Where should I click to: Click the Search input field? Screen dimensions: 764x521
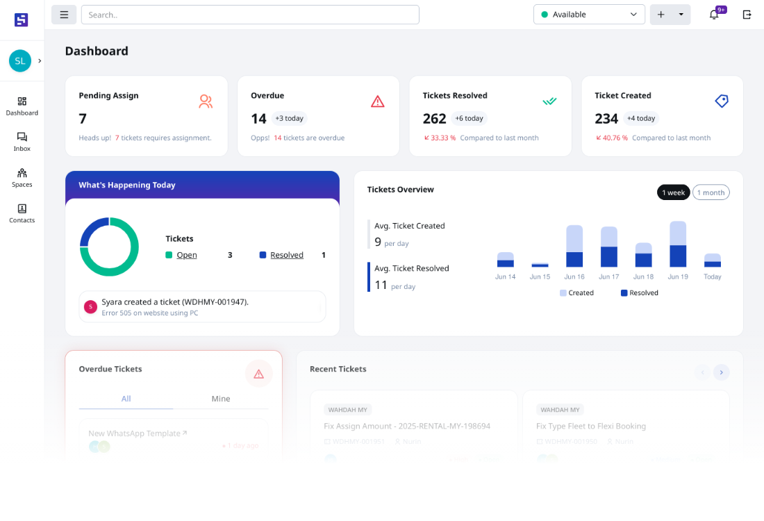(x=250, y=15)
